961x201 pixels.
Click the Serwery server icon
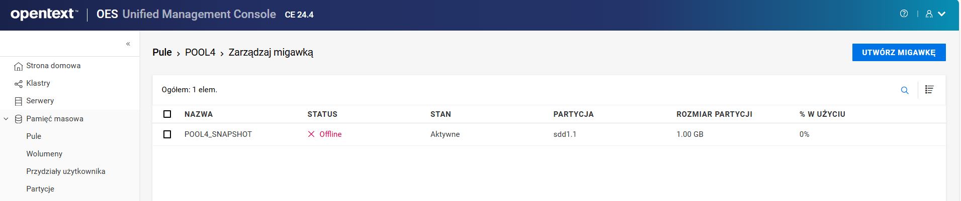[x=19, y=101]
